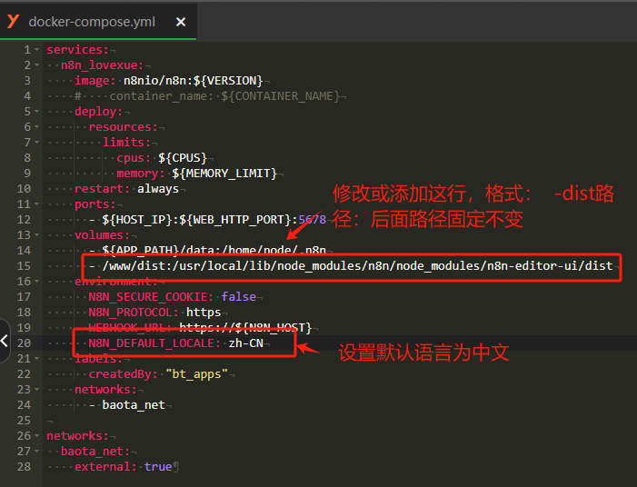
Task: Click the createdBy "bt_apps" value
Action: 196,373
